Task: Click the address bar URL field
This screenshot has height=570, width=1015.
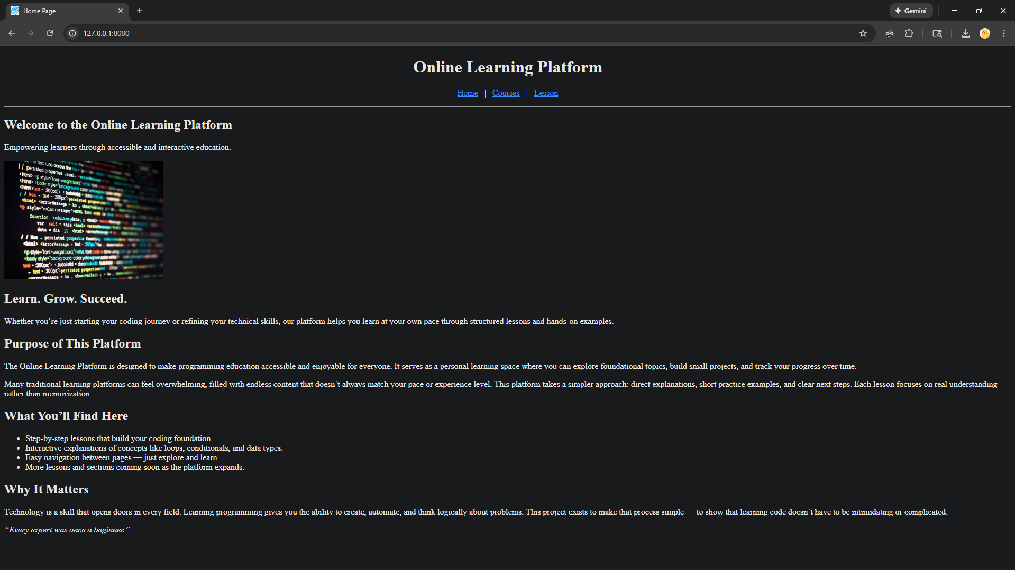Action: click(x=423, y=33)
